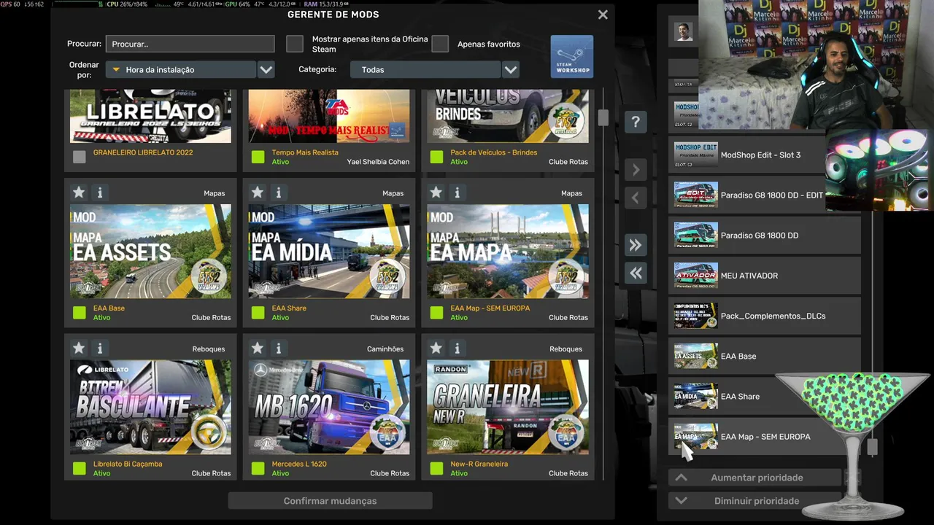Deactivate all mods with double left arrow
The image size is (934, 525).
tap(636, 273)
